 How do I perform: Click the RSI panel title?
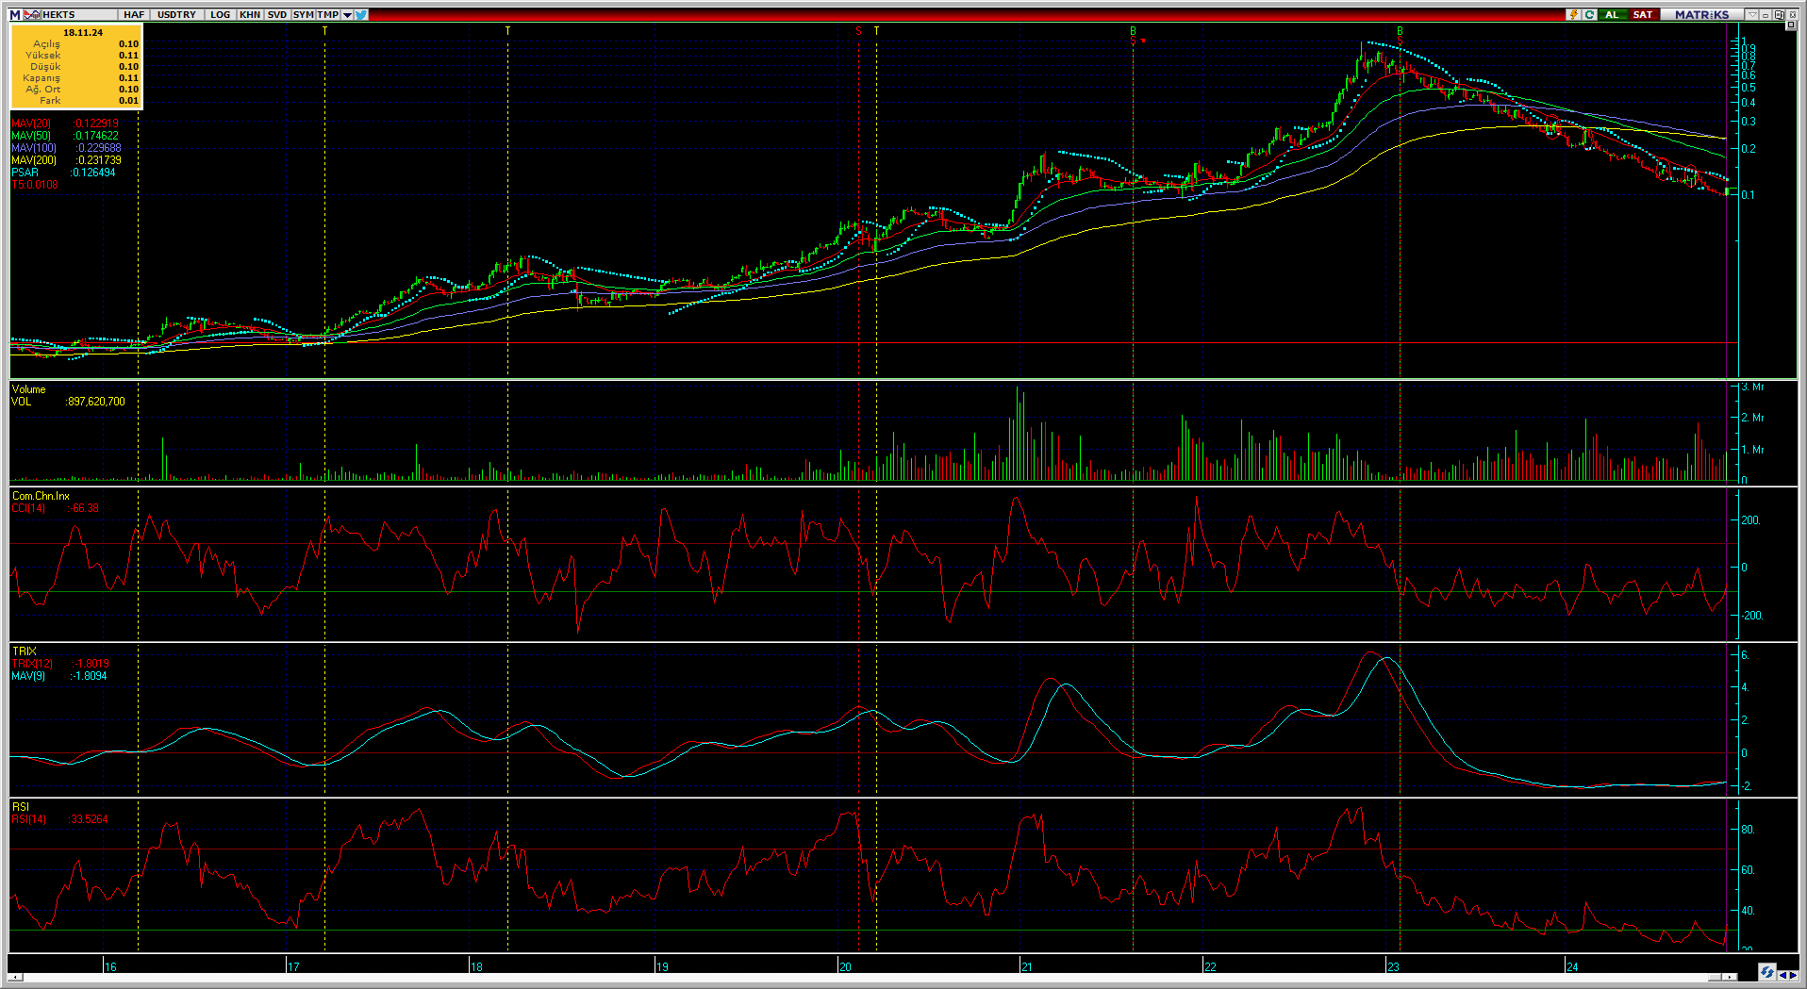point(21,807)
